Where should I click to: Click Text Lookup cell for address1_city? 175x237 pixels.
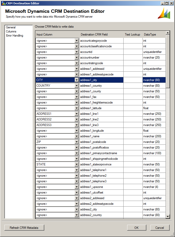133,80
